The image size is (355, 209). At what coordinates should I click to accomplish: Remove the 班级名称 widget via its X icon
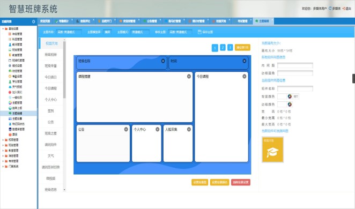(163, 61)
